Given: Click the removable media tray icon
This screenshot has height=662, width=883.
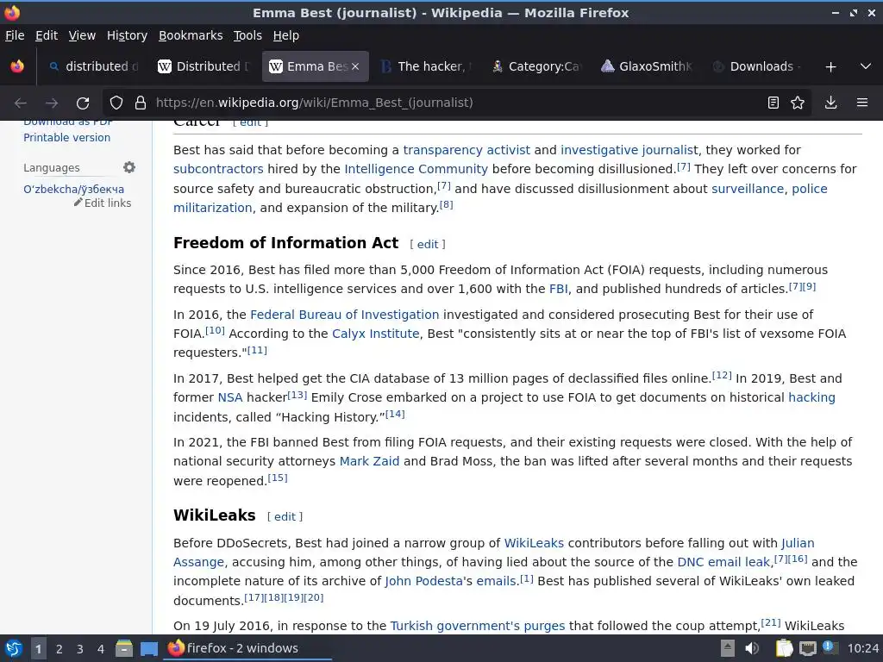Looking at the screenshot, I should [x=728, y=648].
